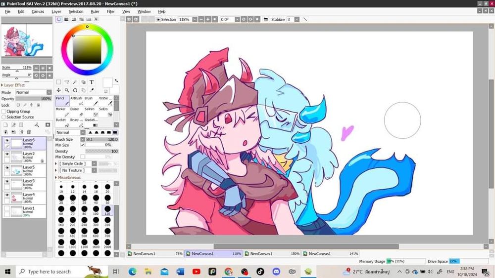
Task: Select the AirBrush tool
Action: 77,101
